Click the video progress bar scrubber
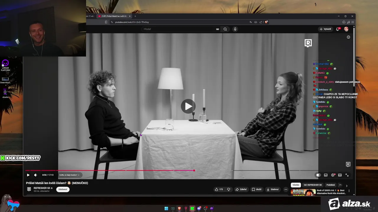The image size is (378, 212). tap(194, 170)
